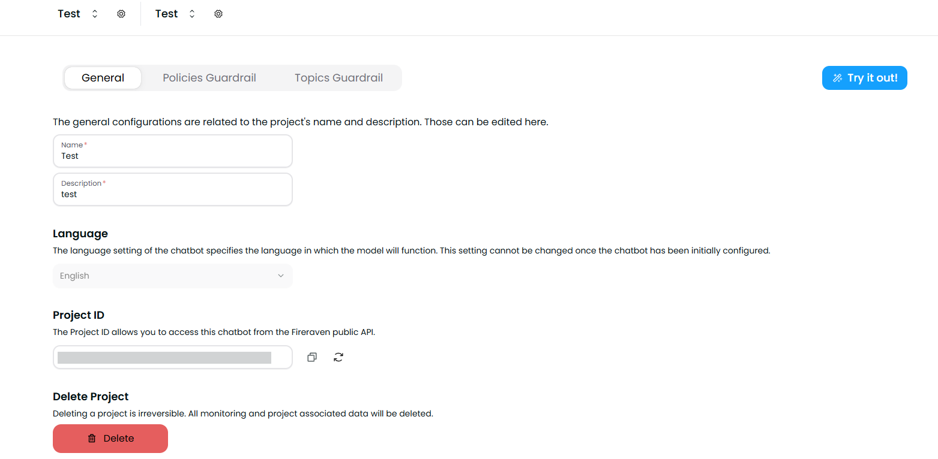Expand the first Test project selector

94,13
